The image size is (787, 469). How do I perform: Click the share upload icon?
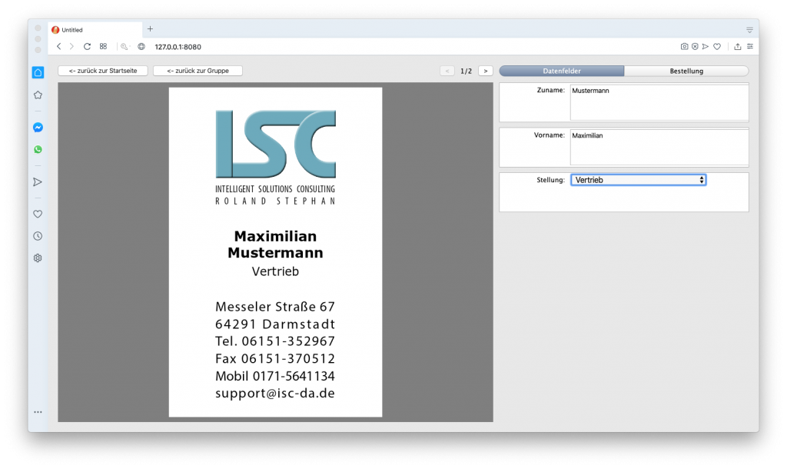[x=737, y=46]
